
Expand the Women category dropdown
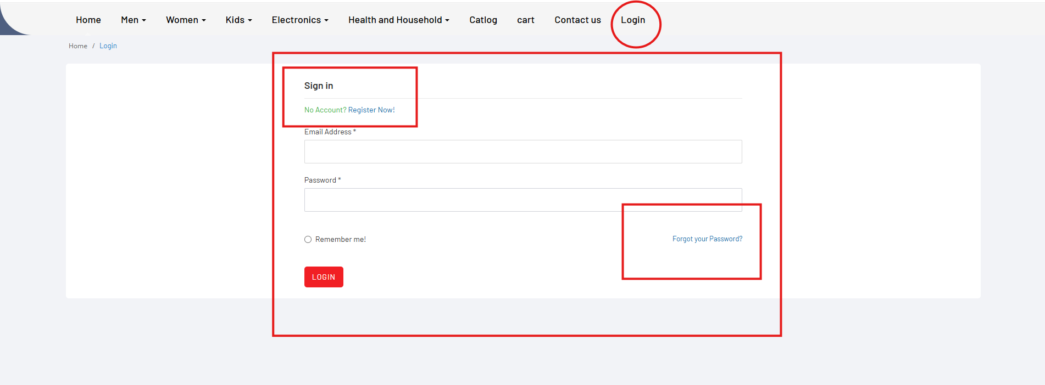point(186,20)
